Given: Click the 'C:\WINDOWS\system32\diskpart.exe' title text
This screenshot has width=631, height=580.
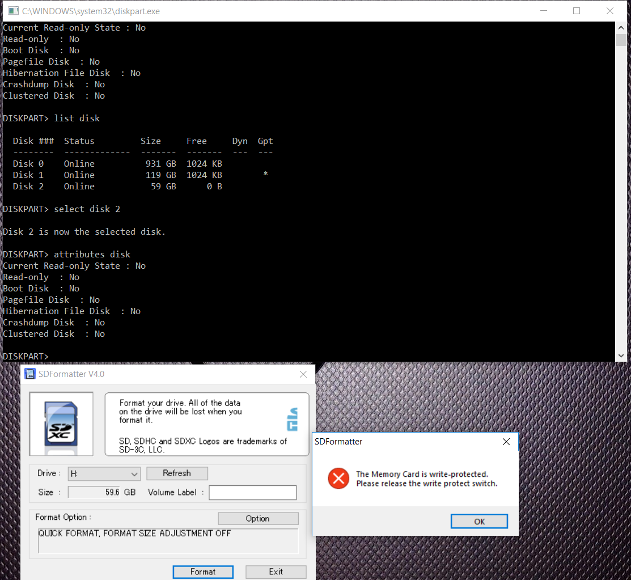Looking at the screenshot, I should [x=91, y=11].
